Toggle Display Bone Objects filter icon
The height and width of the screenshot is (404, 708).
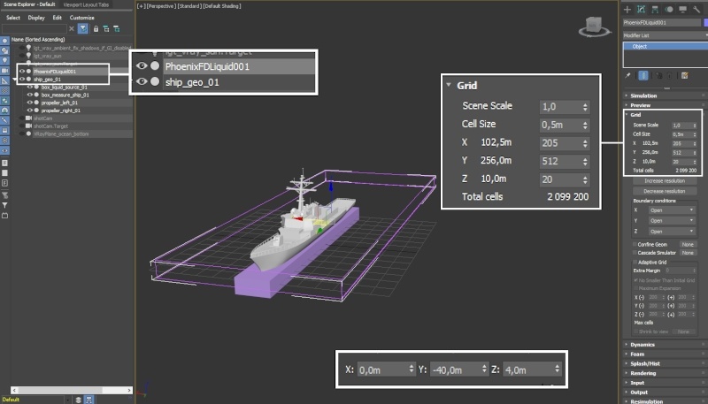5,120
